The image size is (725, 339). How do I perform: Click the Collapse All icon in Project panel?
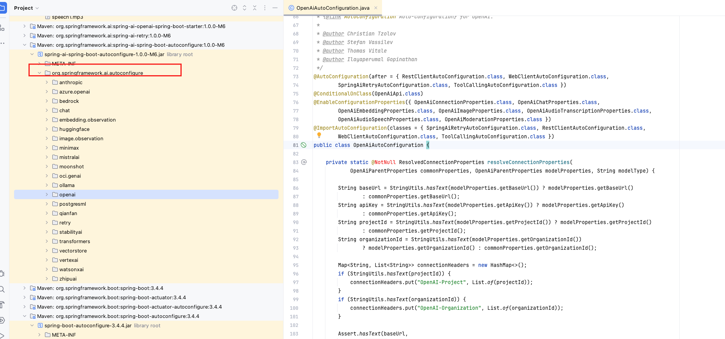255,8
